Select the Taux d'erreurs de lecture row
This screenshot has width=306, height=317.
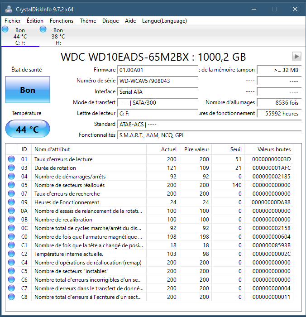pos(149,159)
